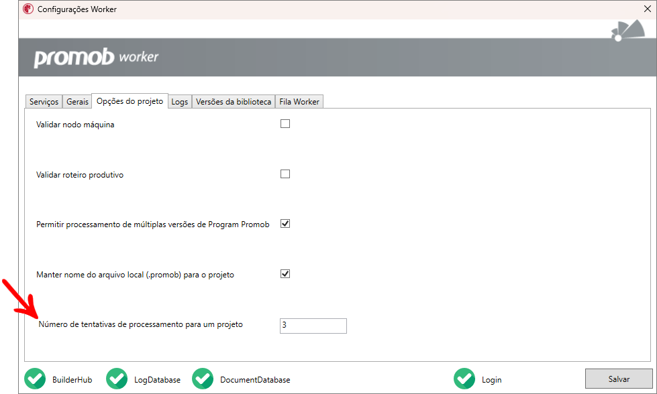Disable Manter nome do arquivo local checkbox
The image size is (657, 394).
pyautogui.click(x=285, y=274)
